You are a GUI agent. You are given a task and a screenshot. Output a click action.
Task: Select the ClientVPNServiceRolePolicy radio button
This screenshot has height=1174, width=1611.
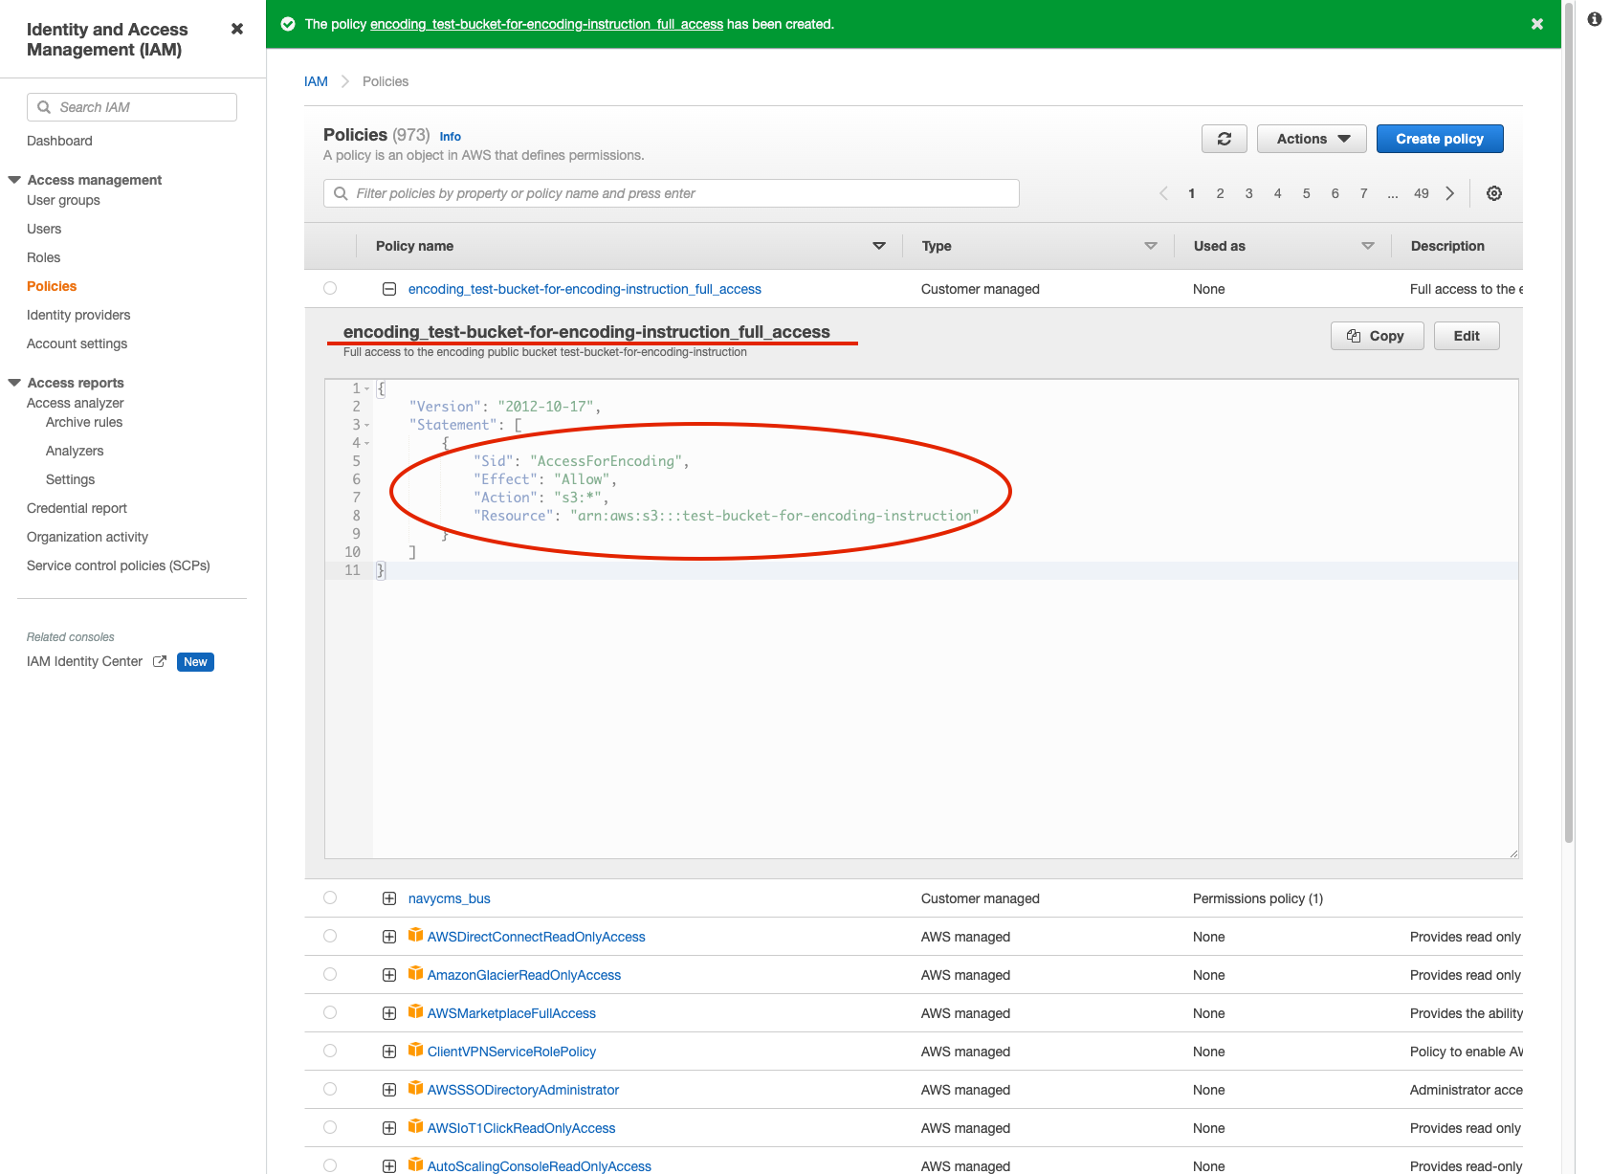(x=330, y=1051)
